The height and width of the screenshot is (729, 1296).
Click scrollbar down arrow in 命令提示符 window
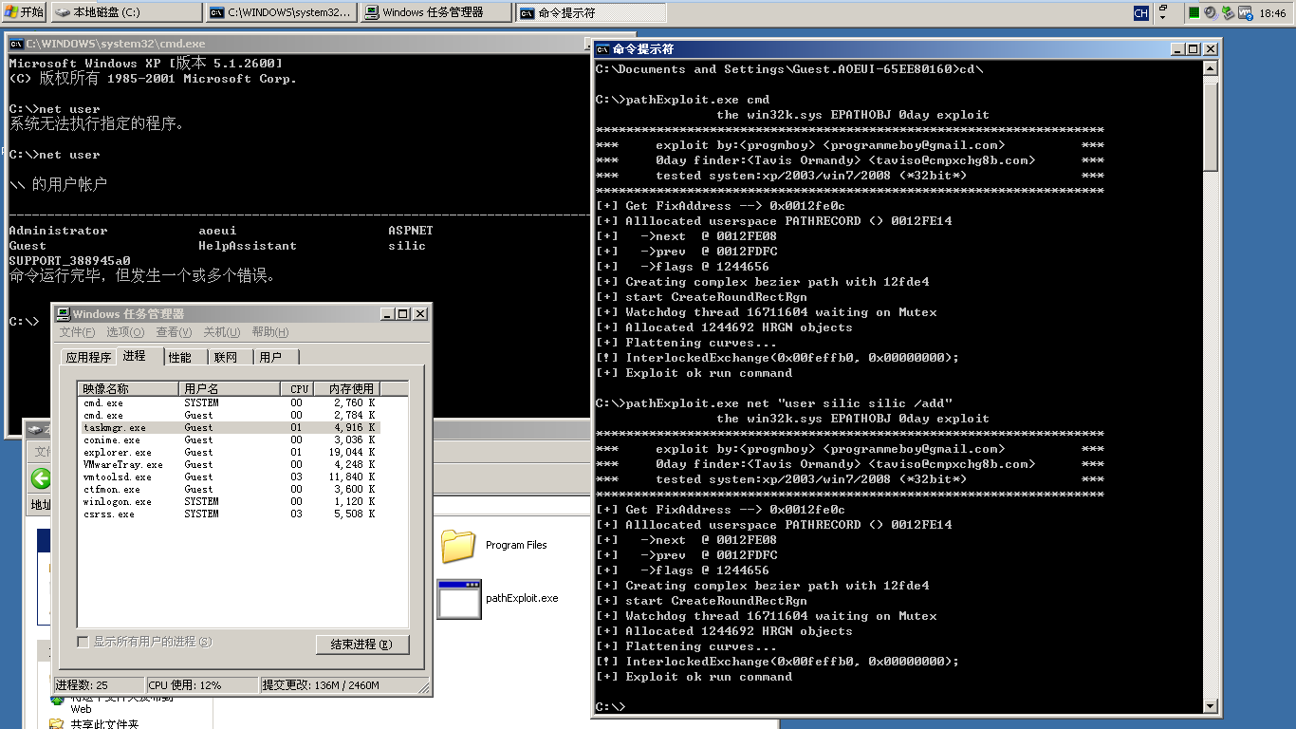[x=1210, y=706]
